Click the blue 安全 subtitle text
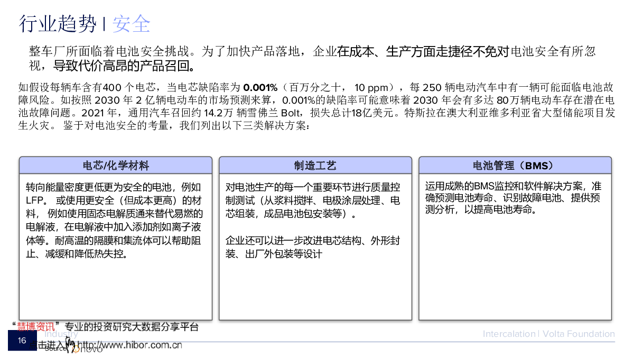 click(131, 24)
